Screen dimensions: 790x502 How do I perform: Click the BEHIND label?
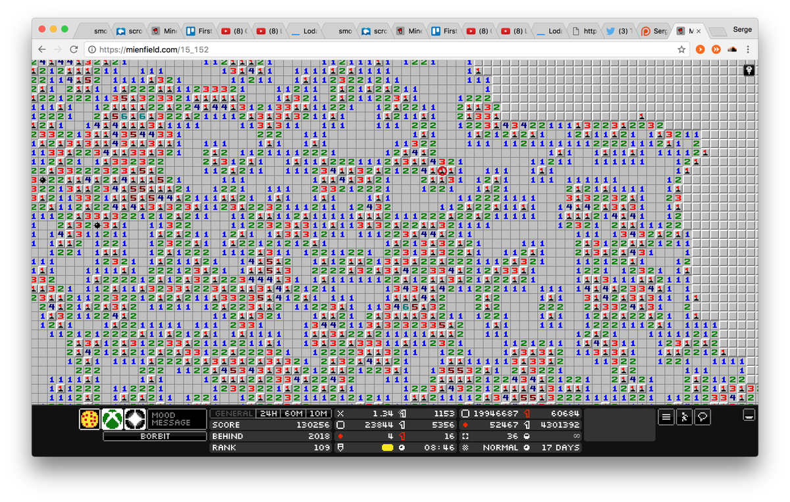(228, 436)
